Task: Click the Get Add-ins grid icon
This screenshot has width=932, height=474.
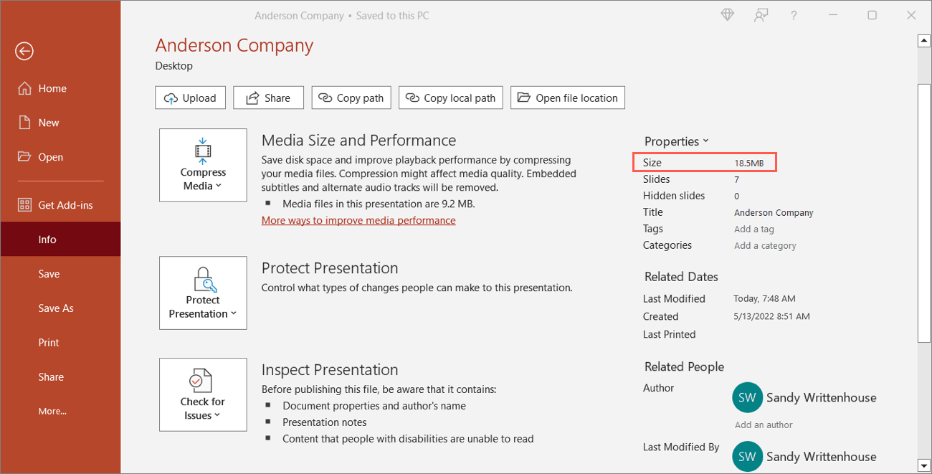Action: (24, 205)
